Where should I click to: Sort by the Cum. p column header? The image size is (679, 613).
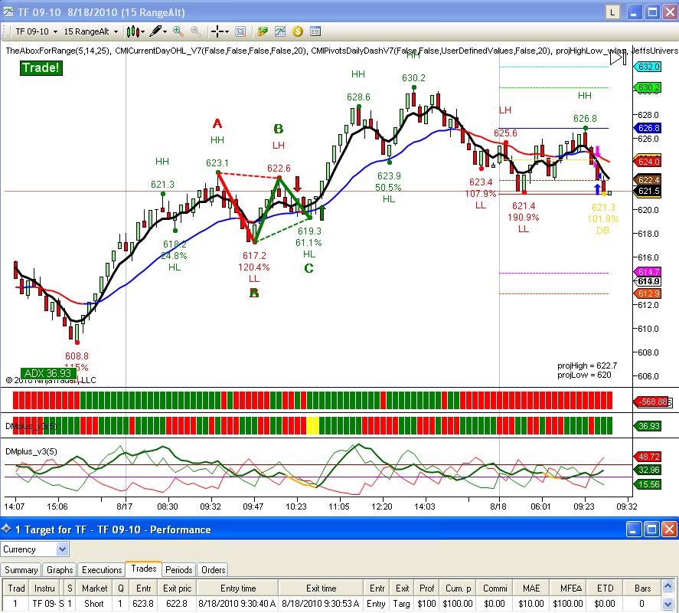tap(458, 588)
